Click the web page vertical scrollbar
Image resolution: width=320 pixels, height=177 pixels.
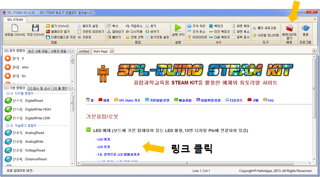[x=314, y=88]
